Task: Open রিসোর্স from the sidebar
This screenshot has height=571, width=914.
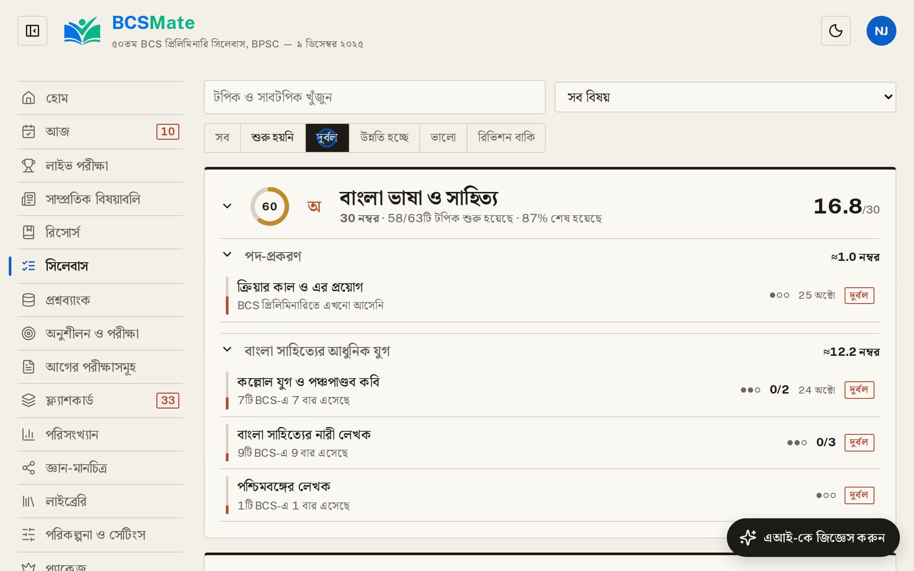Action: point(100,232)
